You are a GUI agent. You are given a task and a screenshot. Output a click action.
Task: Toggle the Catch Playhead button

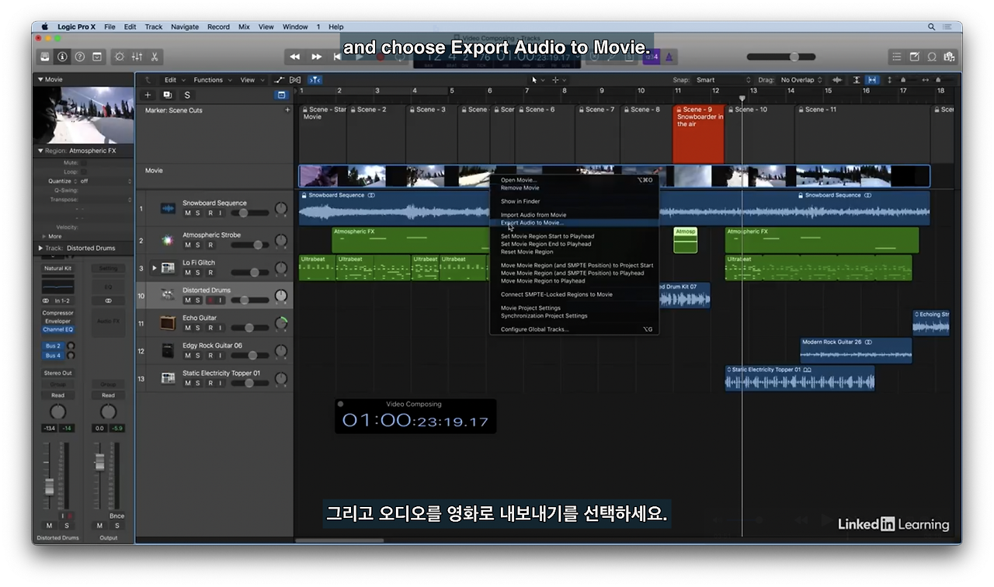pos(315,80)
